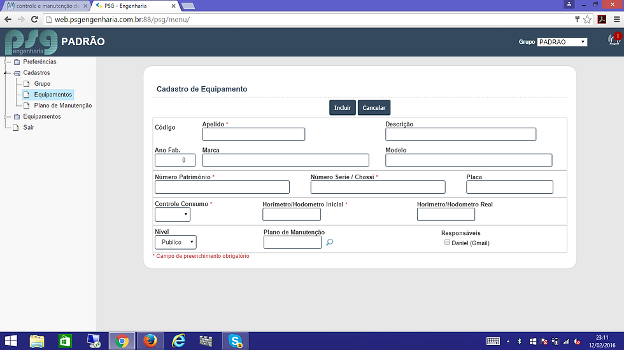The width and height of the screenshot is (624, 350).
Task: Click the volume tray icon
Action: click(577, 341)
